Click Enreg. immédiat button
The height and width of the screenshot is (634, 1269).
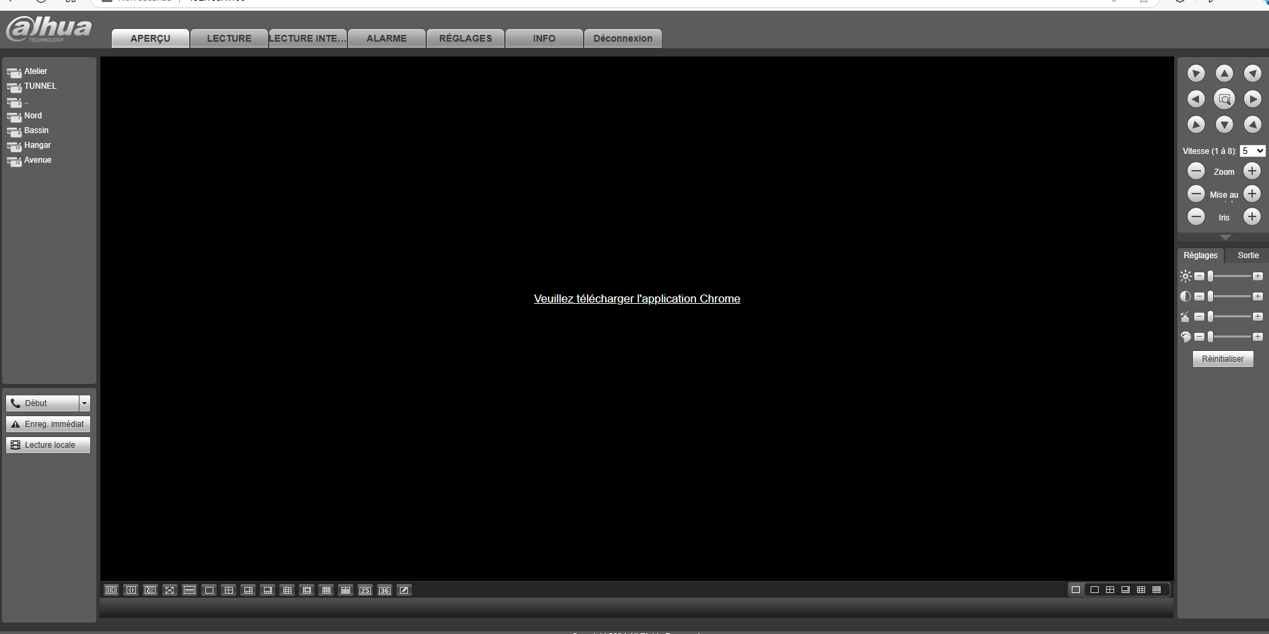(48, 424)
